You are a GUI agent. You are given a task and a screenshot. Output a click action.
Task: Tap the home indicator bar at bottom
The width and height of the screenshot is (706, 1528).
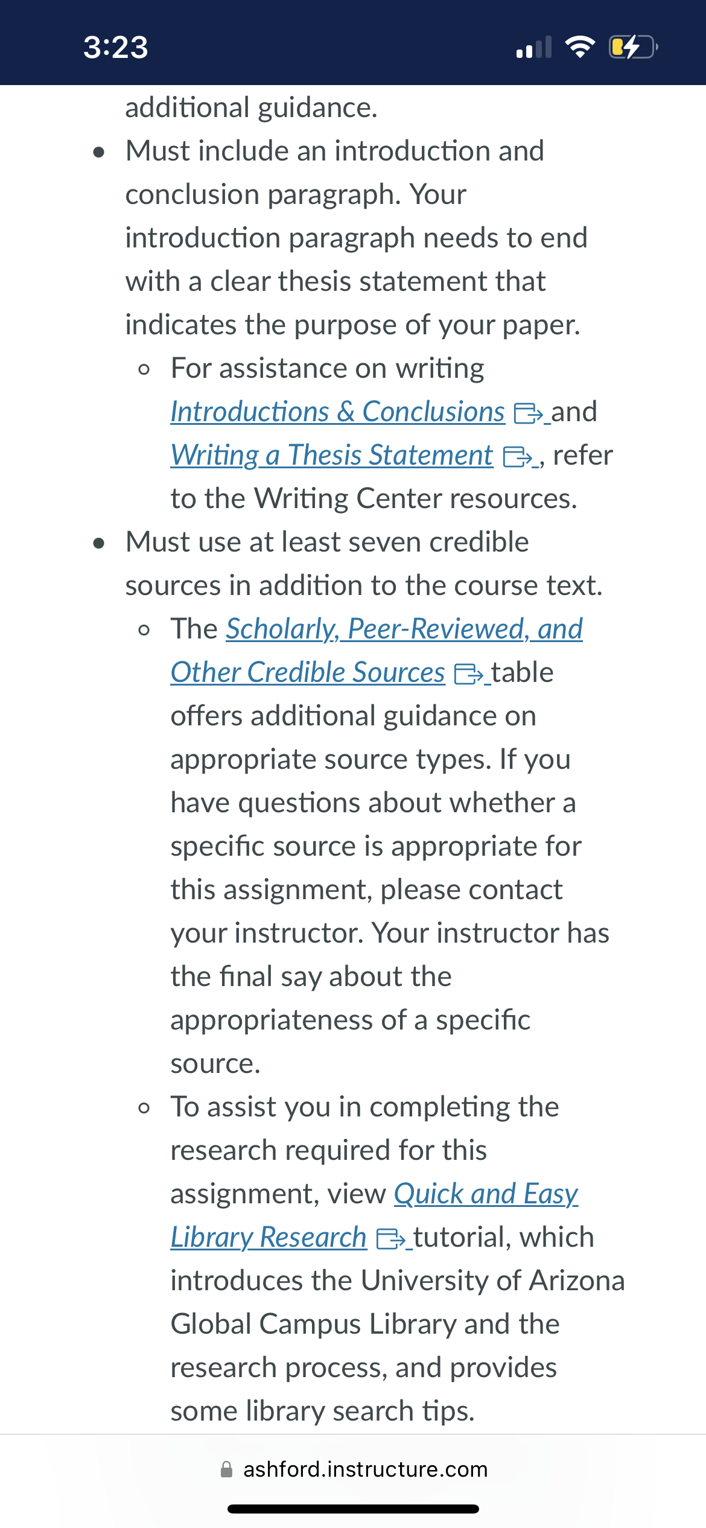point(353,1509)
